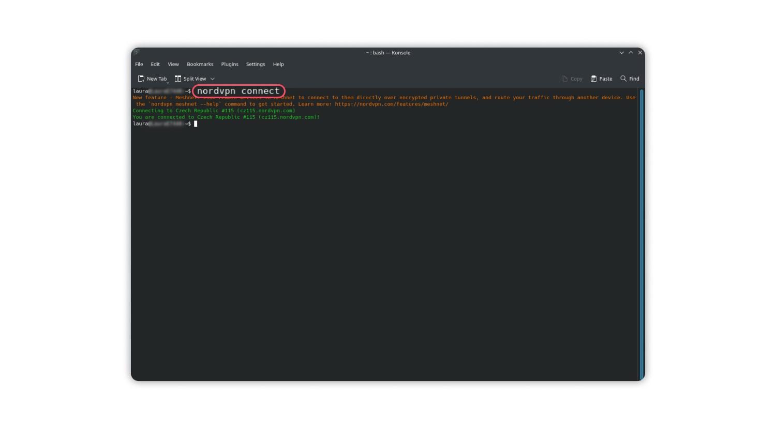Open the Help menu
Image resolution: width=776 pixels, height=428 pixels.
[278, 64]
